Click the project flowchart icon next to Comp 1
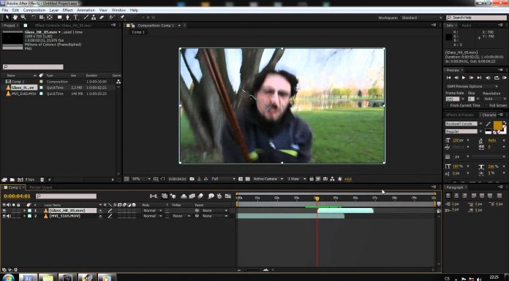 pyautogui.click(x=118, y=82)
